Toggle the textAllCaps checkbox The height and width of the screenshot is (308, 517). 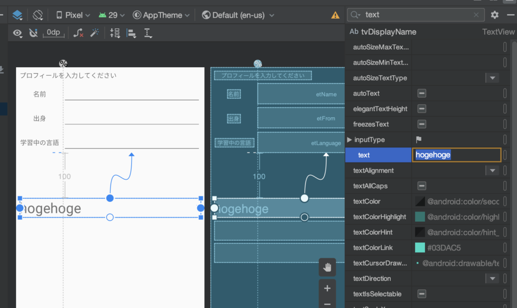(422, 186)
